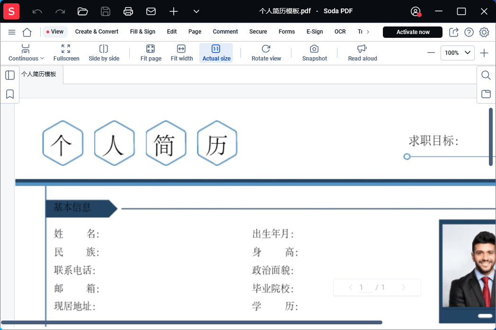The height and width of the screenshot is (330, 496).
Task: Click the 毕业院校 field label
Action: (x=273, y=288)
